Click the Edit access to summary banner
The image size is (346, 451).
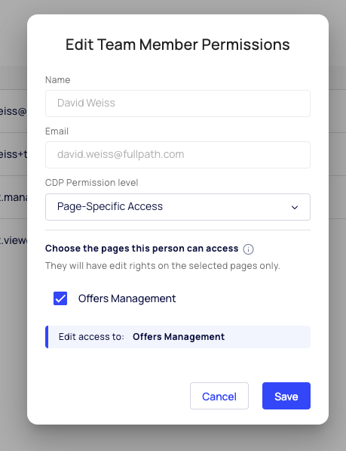pos(178,337)
